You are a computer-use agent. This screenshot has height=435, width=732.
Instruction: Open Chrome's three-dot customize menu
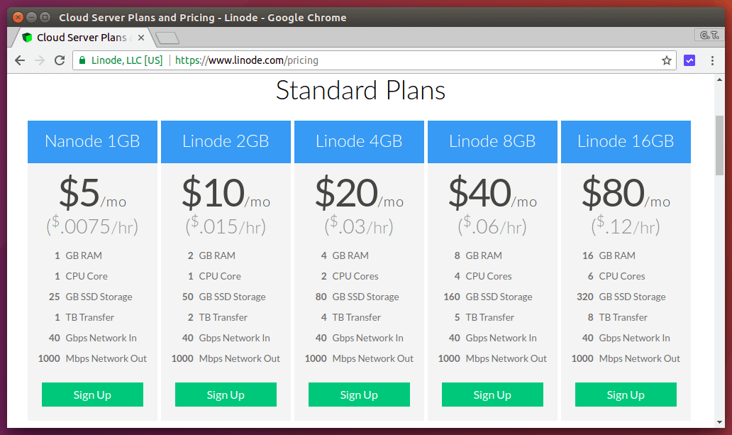pos(711,60)
